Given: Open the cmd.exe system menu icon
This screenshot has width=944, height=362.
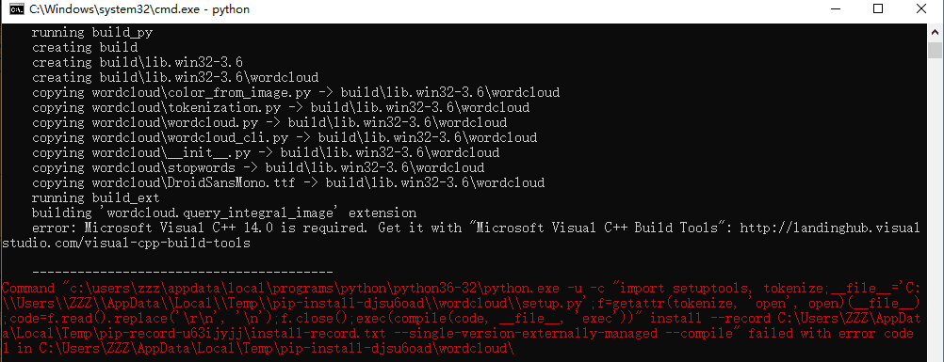Looking at the screenshot, I should coord(16,9).
